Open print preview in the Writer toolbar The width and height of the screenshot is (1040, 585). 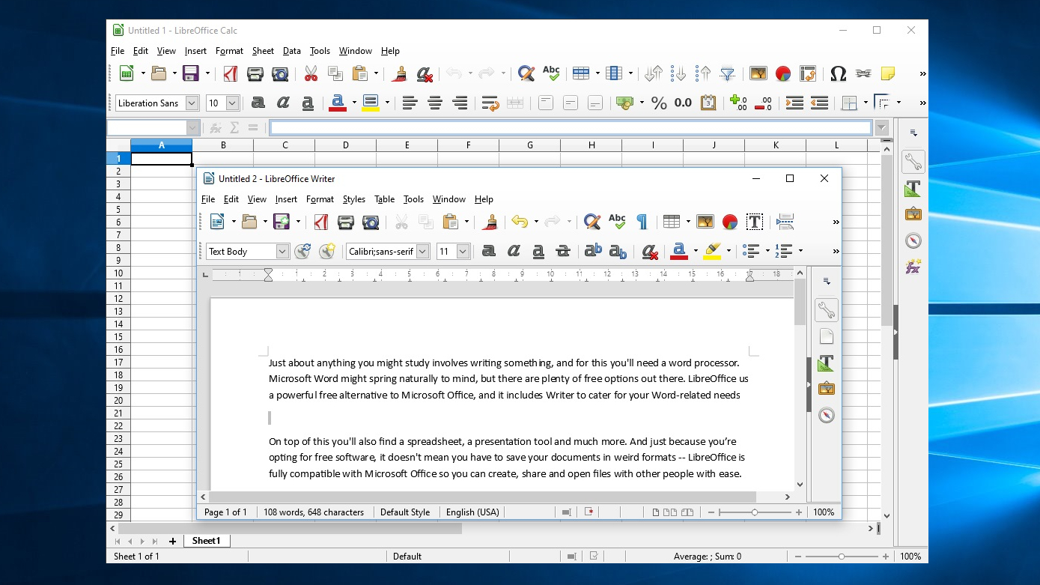tap(371, 222)
